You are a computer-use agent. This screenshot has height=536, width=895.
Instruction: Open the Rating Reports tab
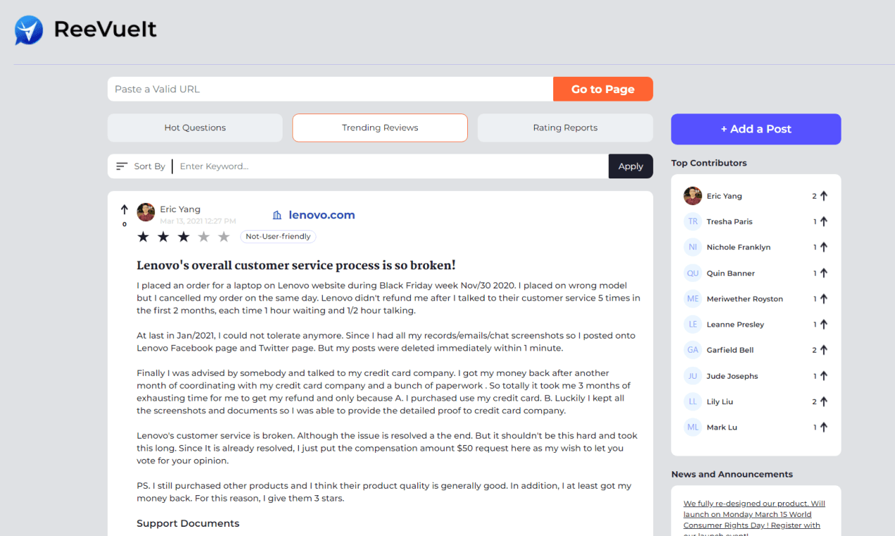click(565, 128)
